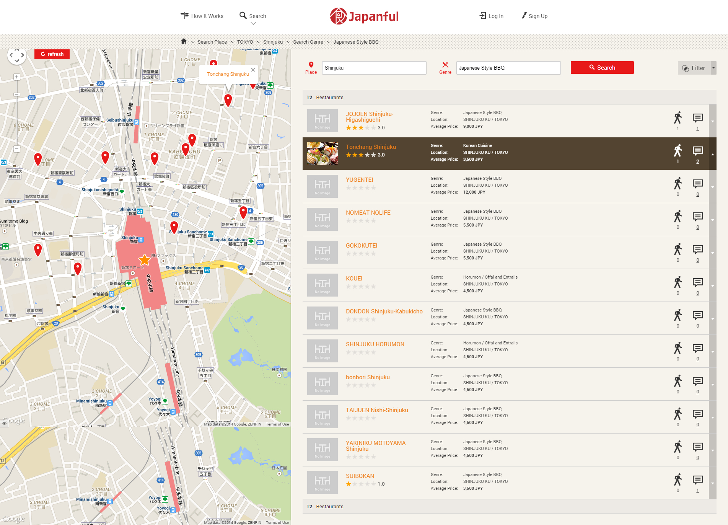The width and height of the screenshot is (728, 525).
Task: Click No Image thumbnail for SUIBOKAN
Action: tap(322, 483)
